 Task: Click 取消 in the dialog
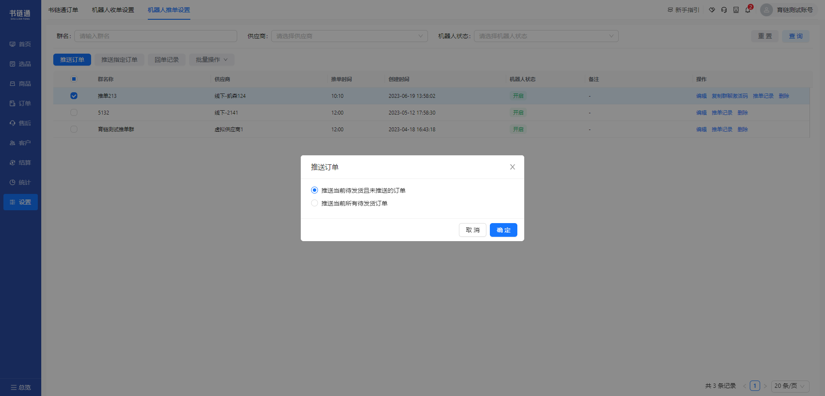(x=473, y=230)
